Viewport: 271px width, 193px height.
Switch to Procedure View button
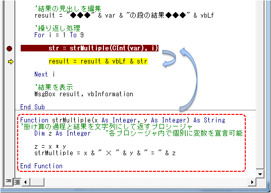click(x=9, y=182)
